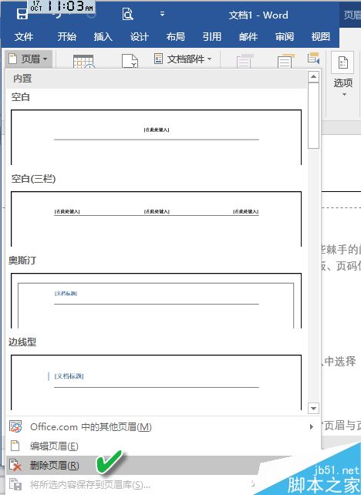Click the Print Preview icon in title bar
This screenshot has width=361, height=495.
[x=127, y=14]
